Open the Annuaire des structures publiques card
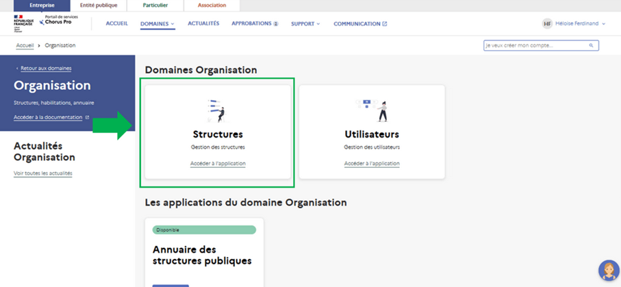Viewport: 621px width, 287px height. pos(204,252)
